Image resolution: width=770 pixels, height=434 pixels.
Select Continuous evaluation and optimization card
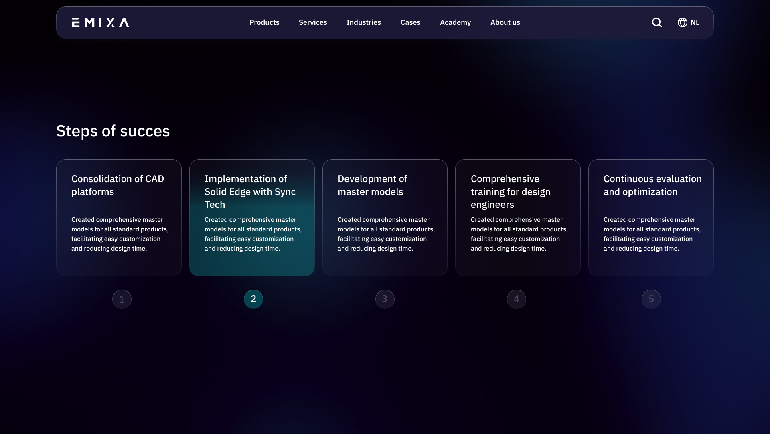tap(651, 217)
